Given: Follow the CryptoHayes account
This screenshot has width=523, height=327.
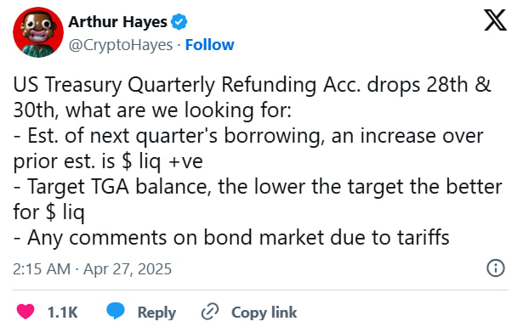Looking at the screenshot, I should [209, 45].
